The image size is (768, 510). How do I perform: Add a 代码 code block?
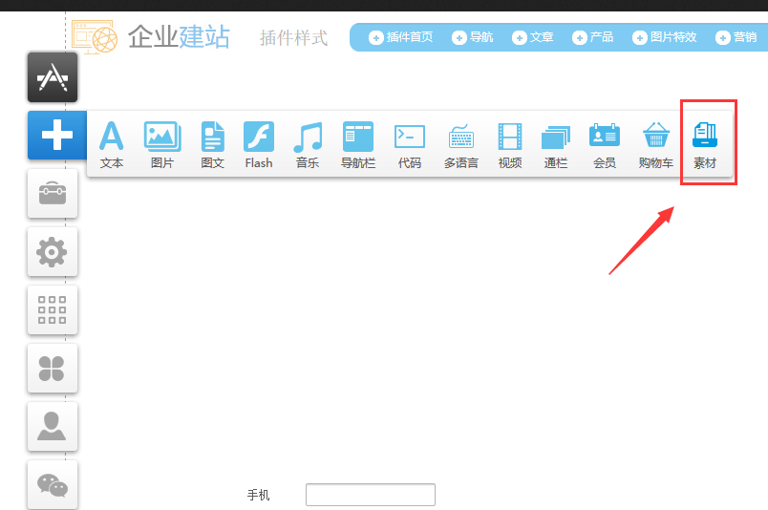[x=410, y=144]
